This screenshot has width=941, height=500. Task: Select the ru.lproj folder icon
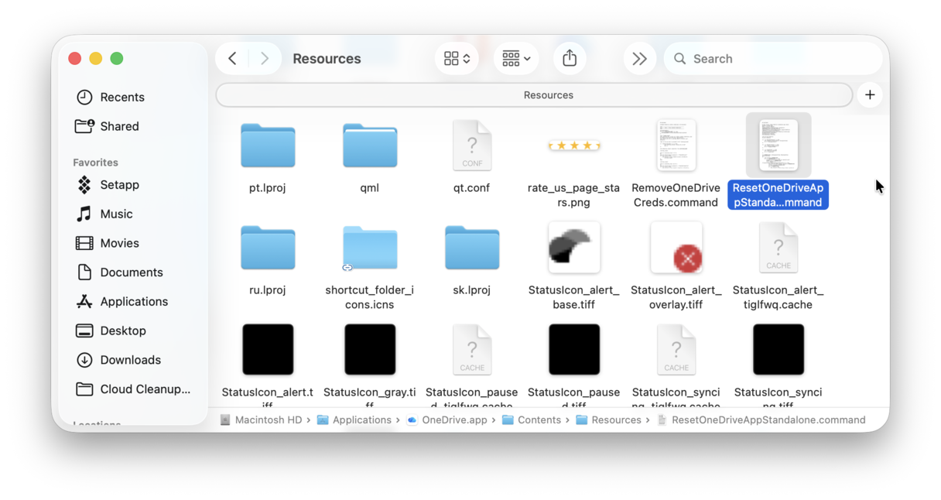point(268,248)
